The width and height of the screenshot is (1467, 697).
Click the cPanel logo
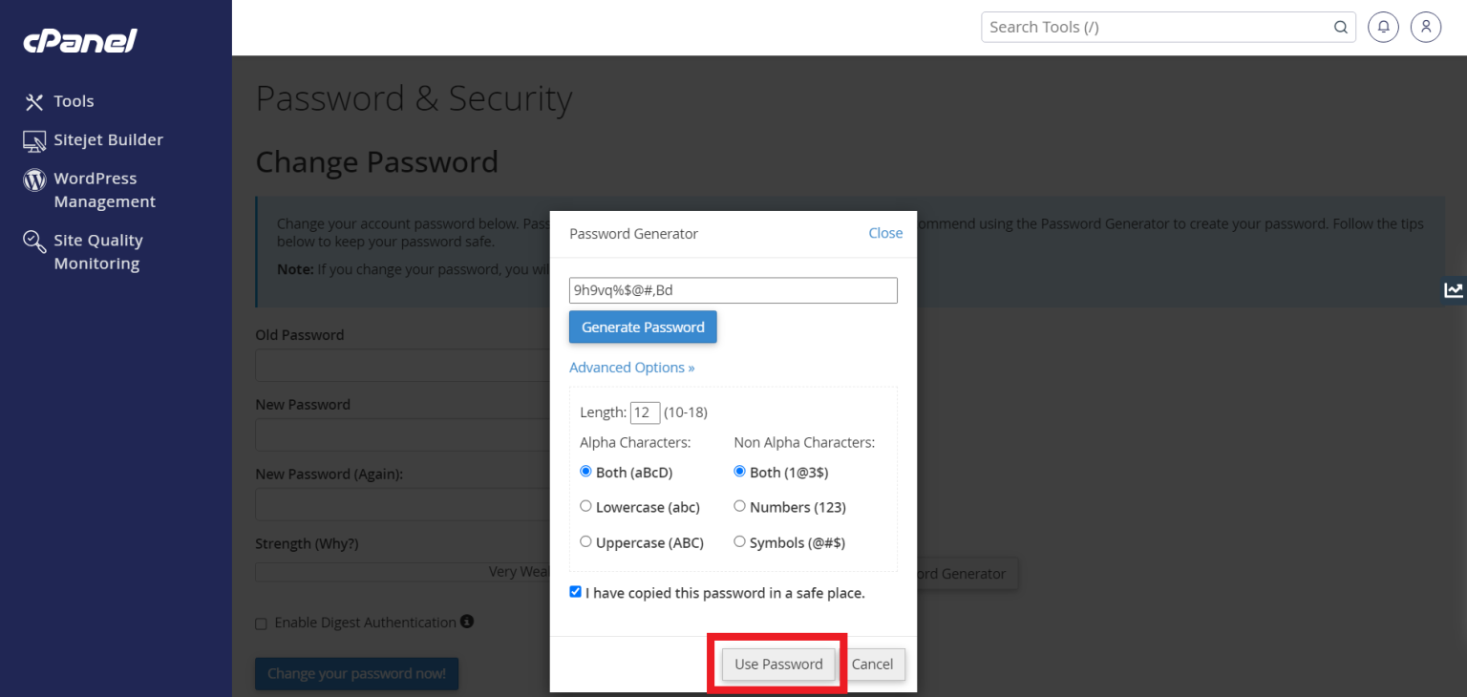coord(79,40)
